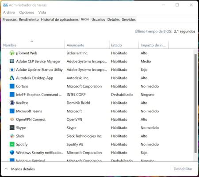Sort by the Anunciante column header
Screen dimensions: 199x177
[87, 45]
